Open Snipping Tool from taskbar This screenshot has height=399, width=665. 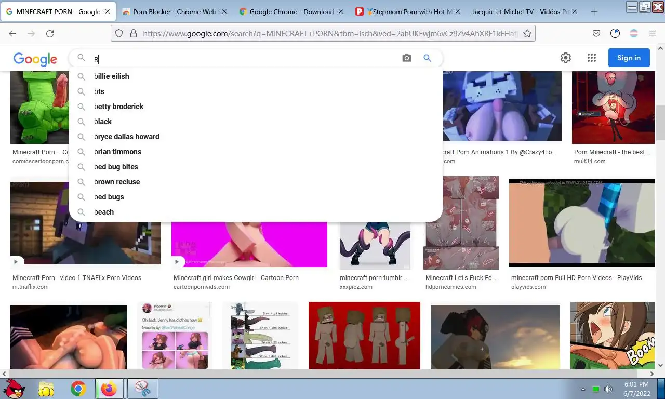142,389
